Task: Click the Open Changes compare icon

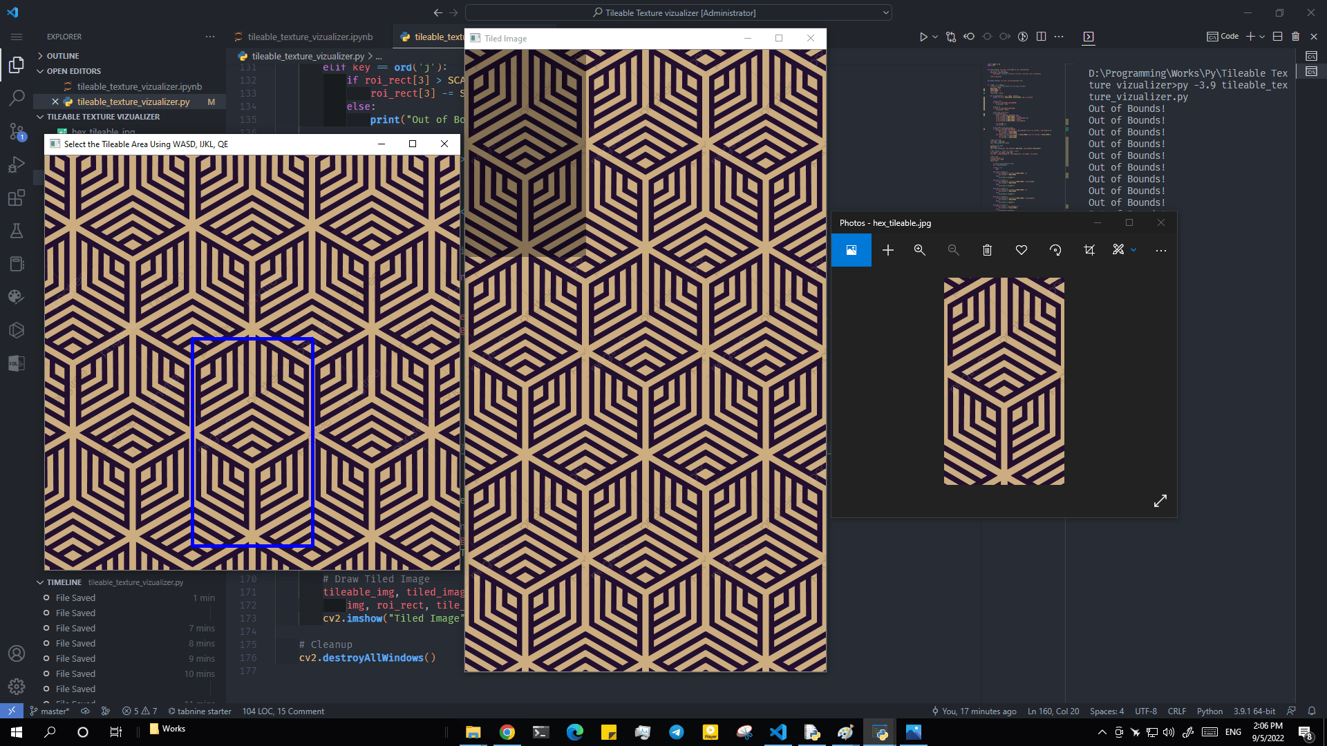Action: click(x=951, y=37)
